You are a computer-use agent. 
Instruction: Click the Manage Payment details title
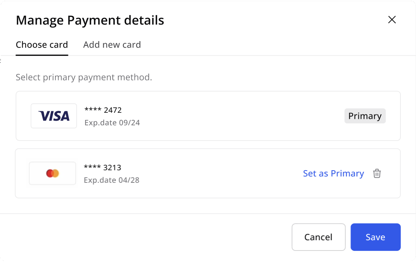(x=90, y=20)
